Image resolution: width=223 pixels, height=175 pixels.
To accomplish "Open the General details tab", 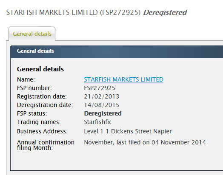I will pos(32,34).
